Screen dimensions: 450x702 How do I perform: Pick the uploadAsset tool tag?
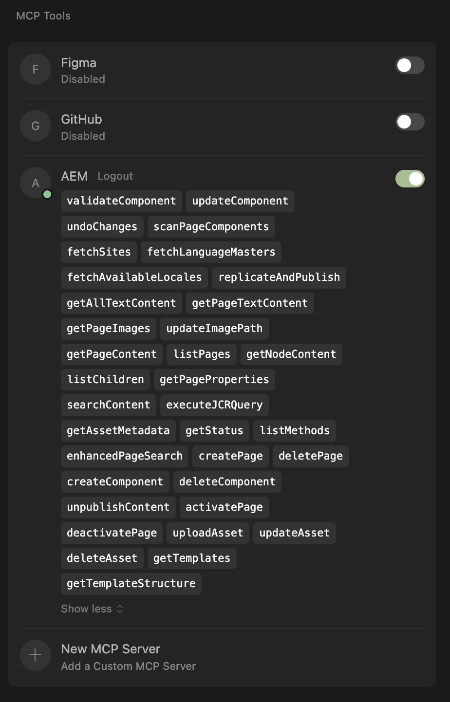coord(208,533)
